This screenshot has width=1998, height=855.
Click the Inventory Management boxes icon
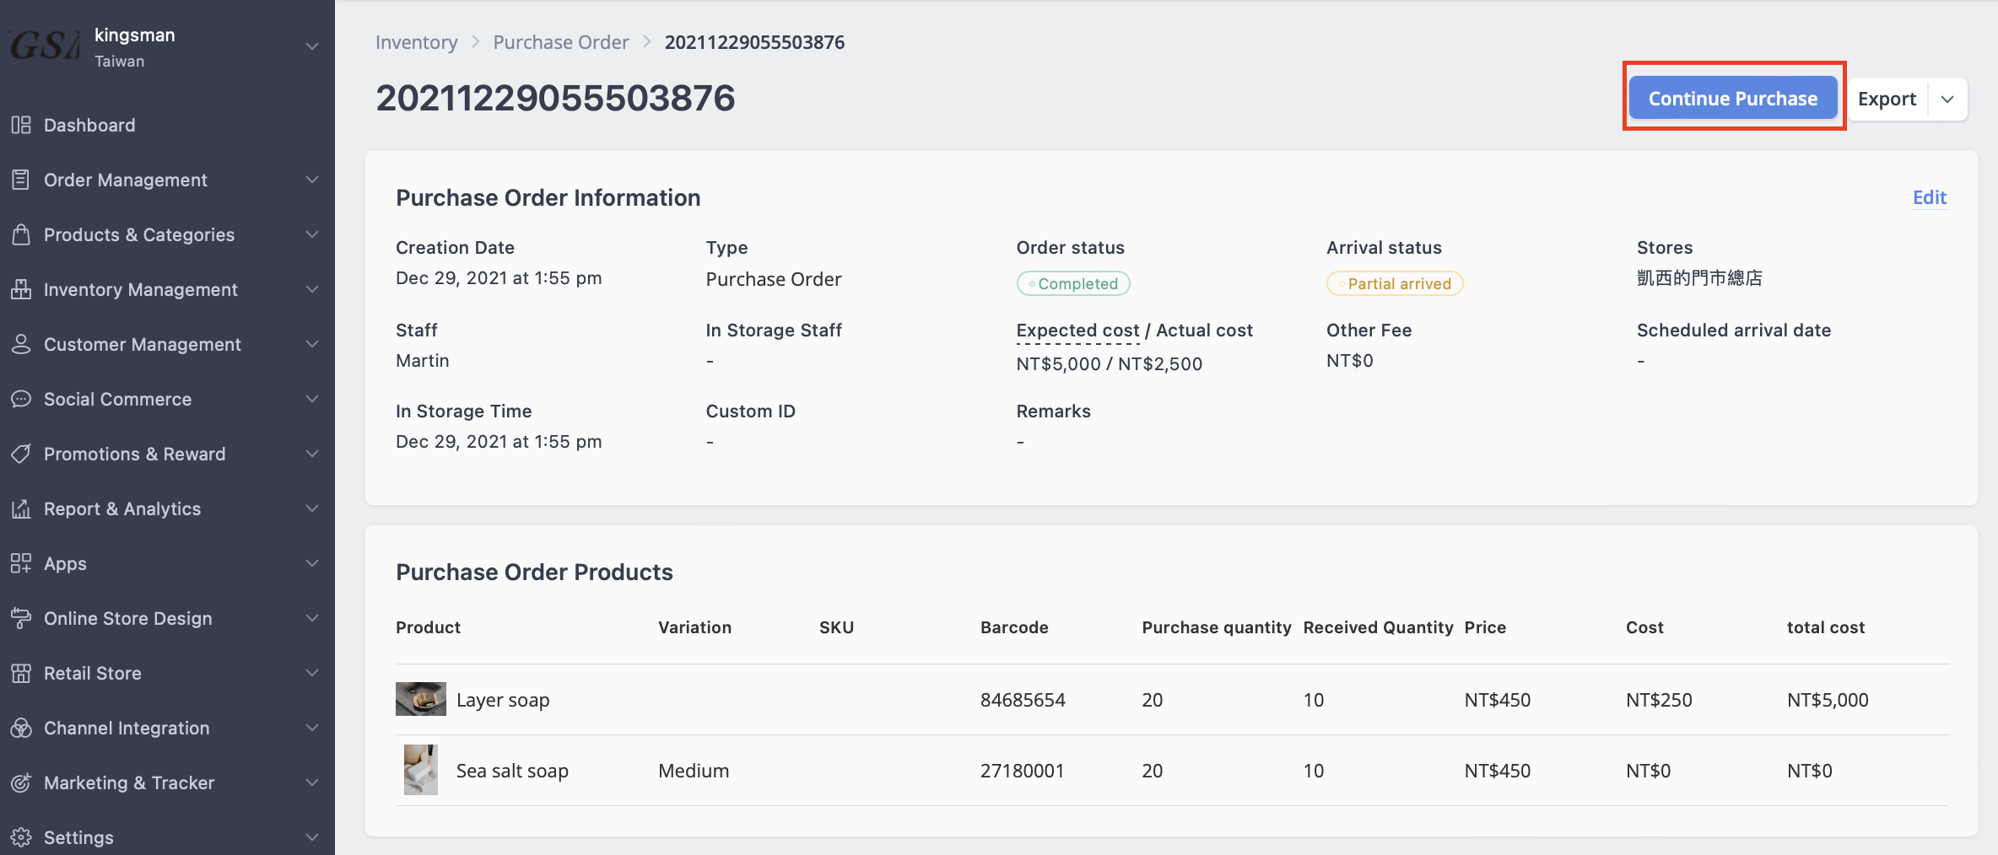click(x=21, y=289)
